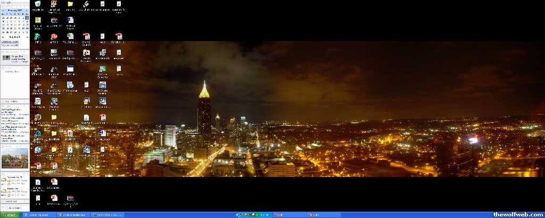Screen dimensions: 545x218
Task: Open the PDF icon in desktop's black bottom area
Action: point(54,198)
